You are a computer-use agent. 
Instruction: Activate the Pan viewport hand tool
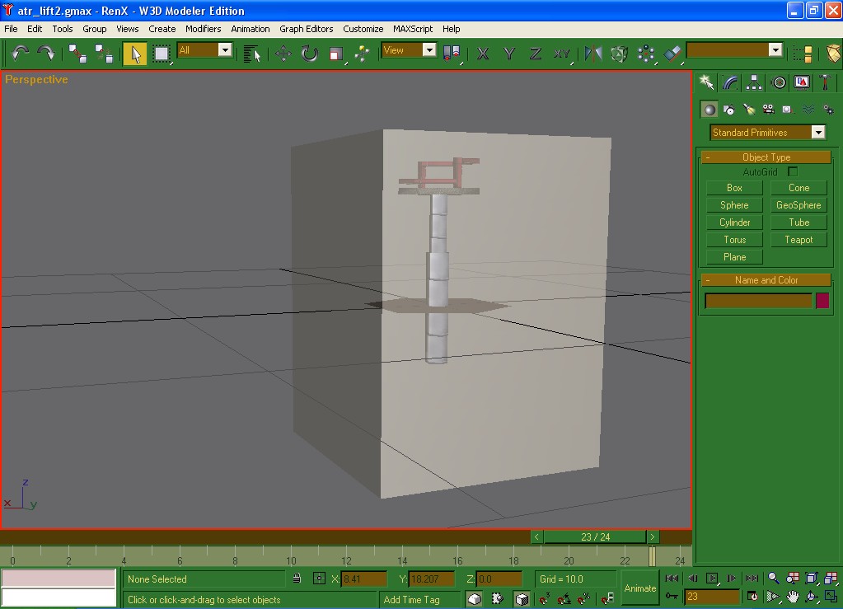coord(792,597)
